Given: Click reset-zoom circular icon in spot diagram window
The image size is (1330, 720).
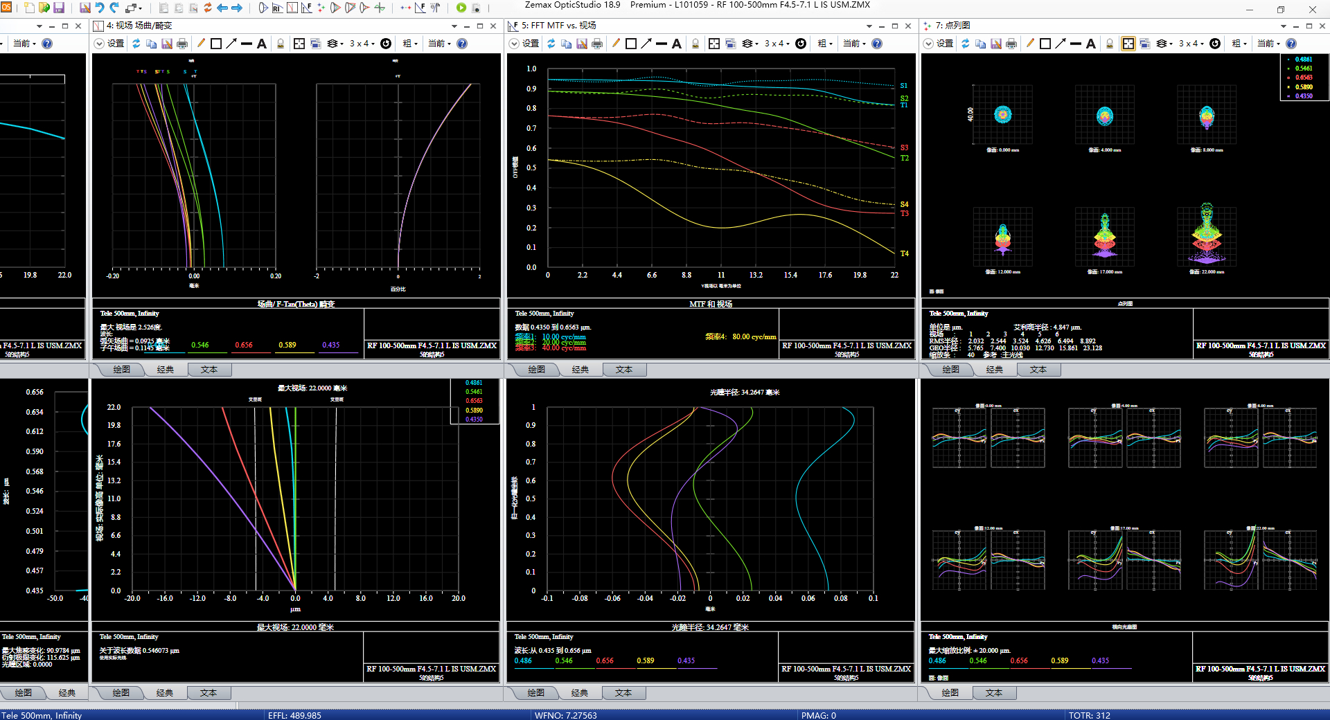Looking at the screenshot, I should coord(1215,44).
